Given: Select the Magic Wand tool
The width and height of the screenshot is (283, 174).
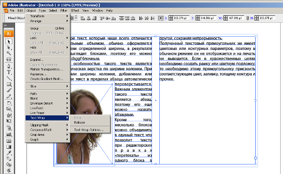Looking at the screenshot, I should pyautogui.click(x=9, y=53).
